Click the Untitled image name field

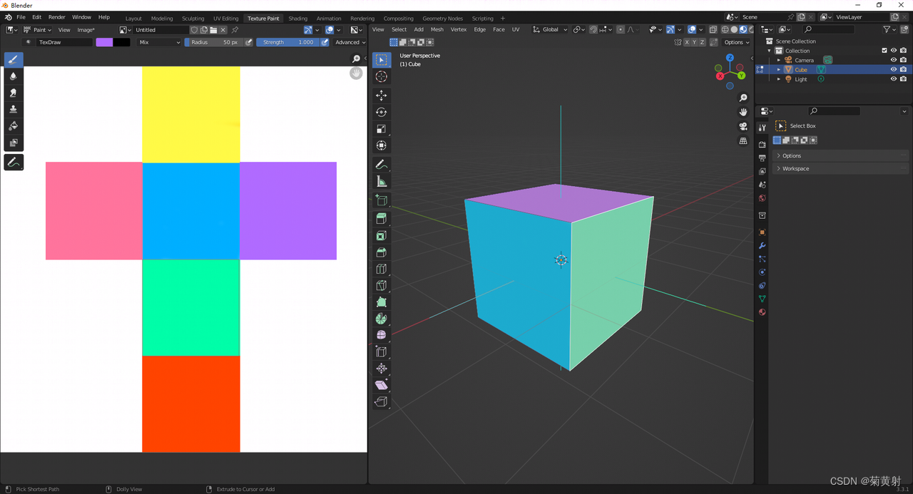pos(161,30)
